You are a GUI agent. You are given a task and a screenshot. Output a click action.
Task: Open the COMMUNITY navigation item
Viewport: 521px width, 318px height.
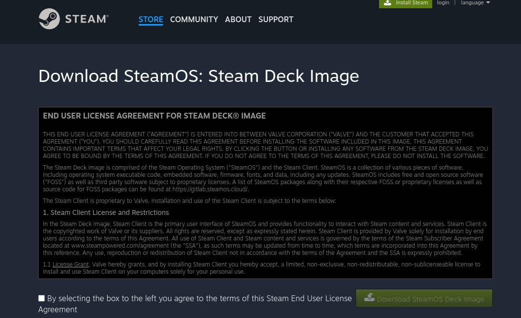pyautogui.click(x=194, y=20)
